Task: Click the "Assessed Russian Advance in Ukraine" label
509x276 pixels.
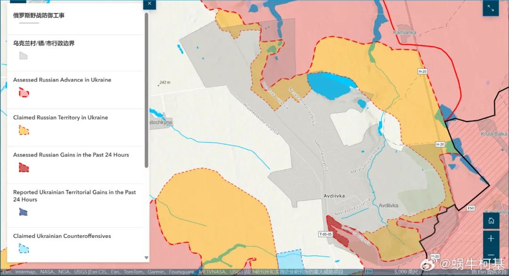Action: (62, 79)
